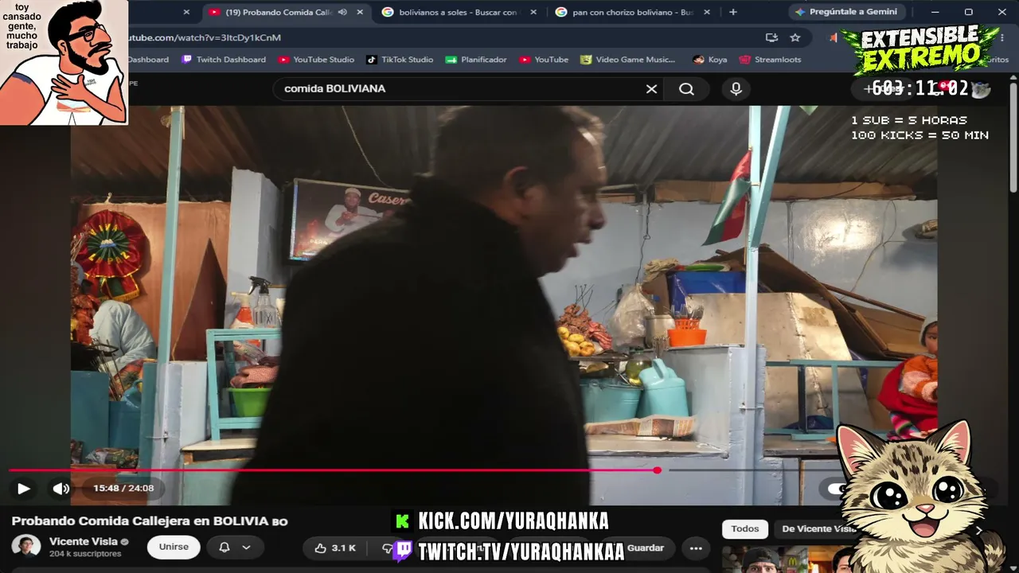
Task: Close the 'Probando Comida Calle' tab
Action: coord(360,12)
